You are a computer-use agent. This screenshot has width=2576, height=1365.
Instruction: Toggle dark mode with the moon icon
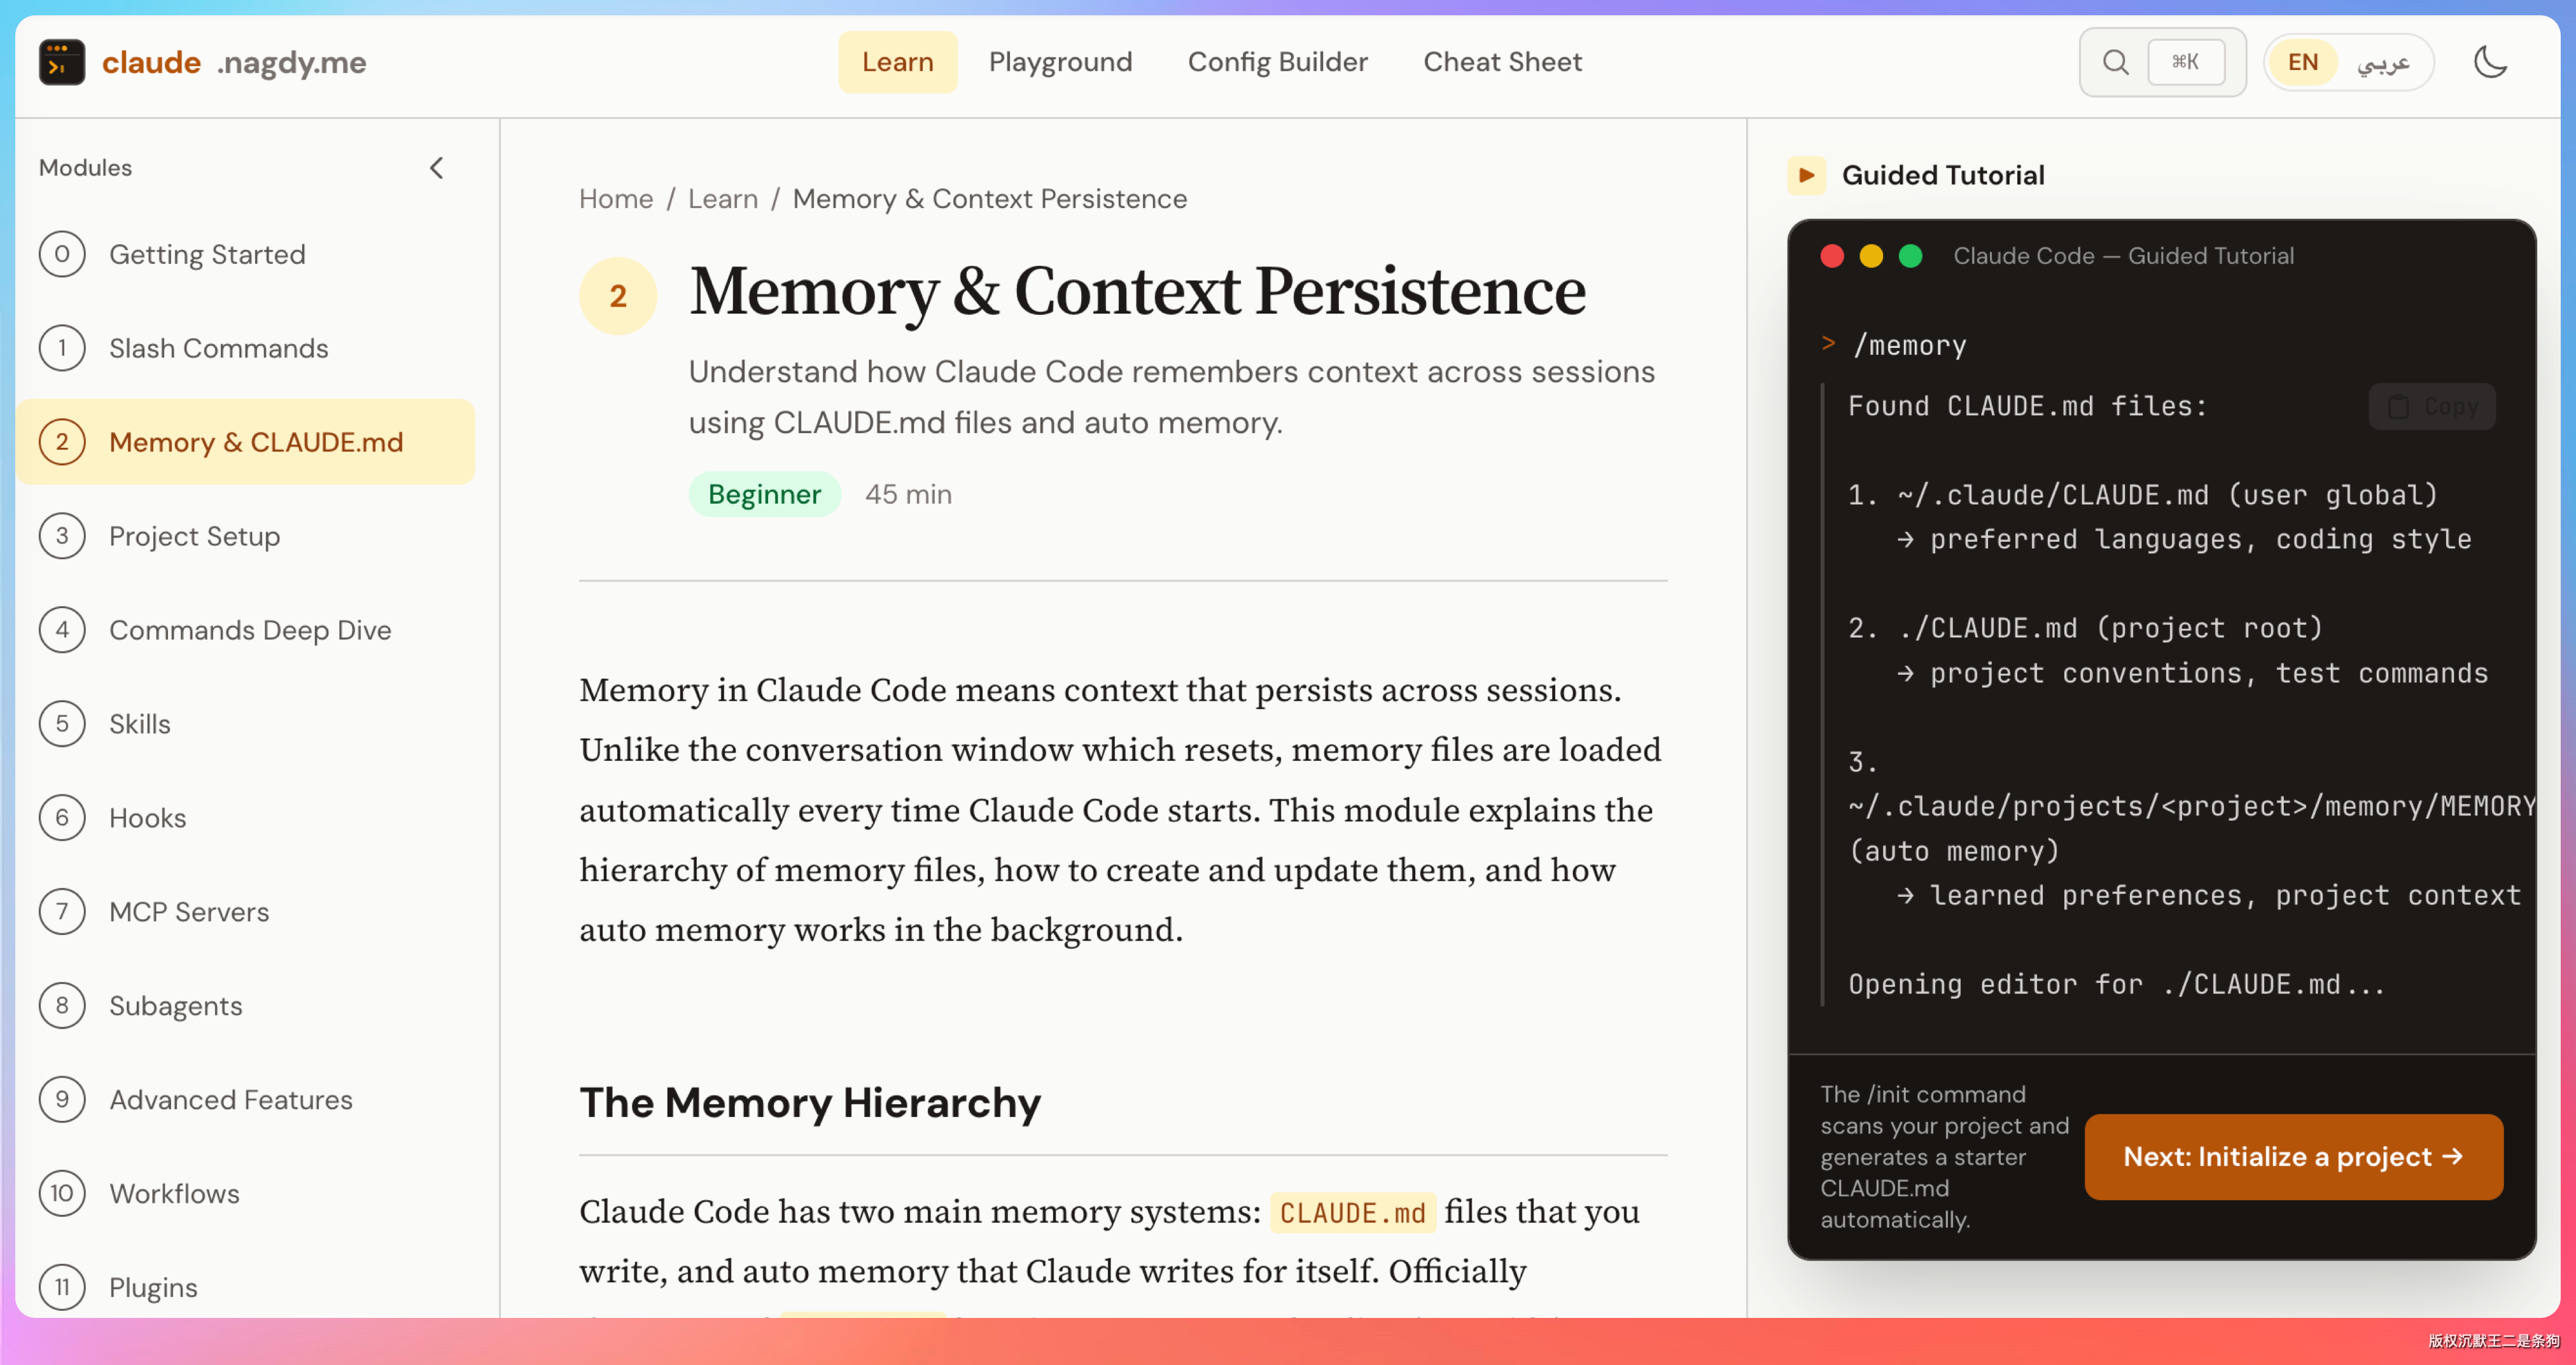pos(2490,62)
